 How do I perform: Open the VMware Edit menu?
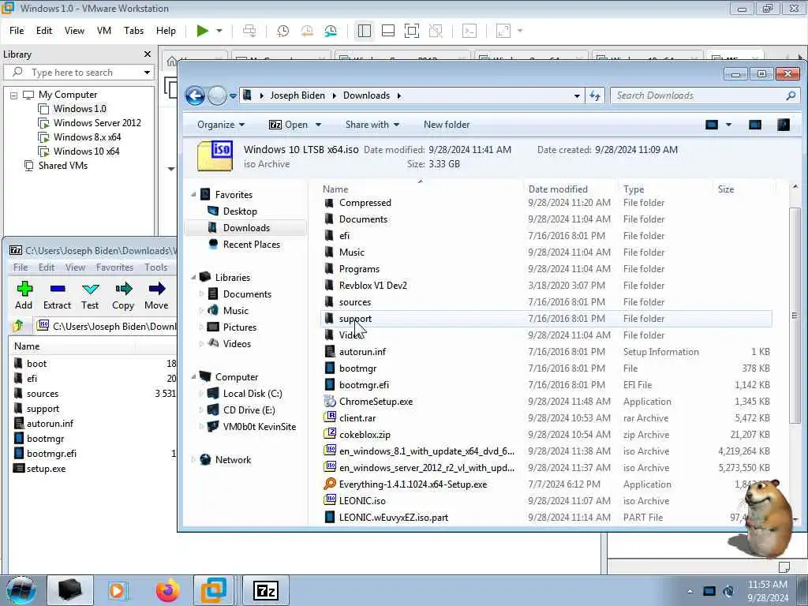pyautogui.click(x=44, y=31)
